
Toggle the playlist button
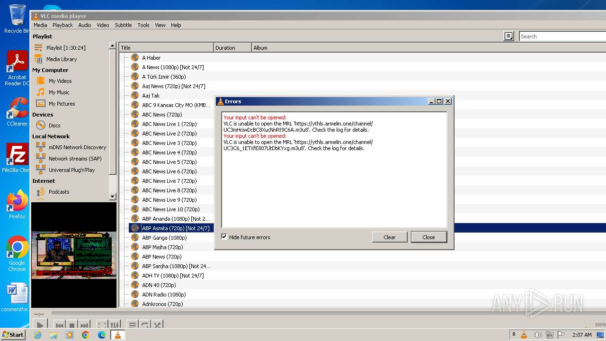pyautogui.click(x=133, y=325)
